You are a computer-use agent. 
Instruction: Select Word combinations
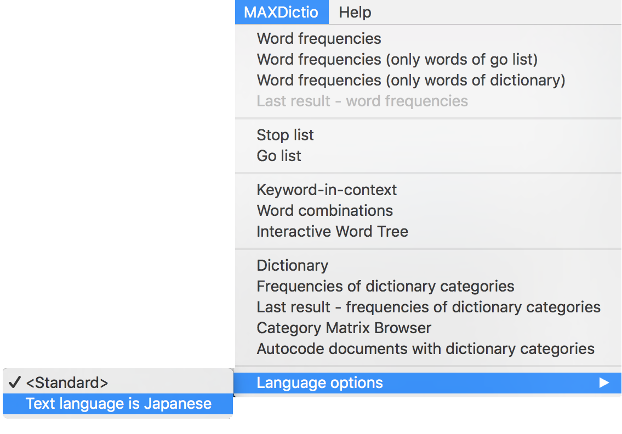pos(428,210)
